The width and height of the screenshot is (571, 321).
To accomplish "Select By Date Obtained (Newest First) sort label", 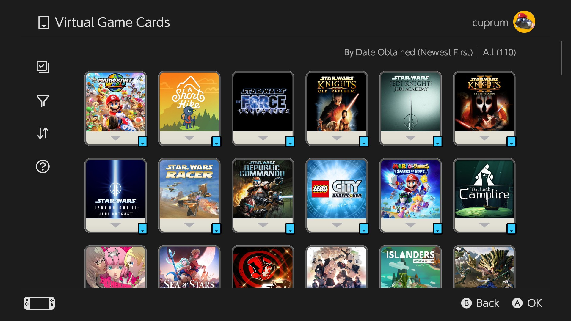I will point(408,52).
